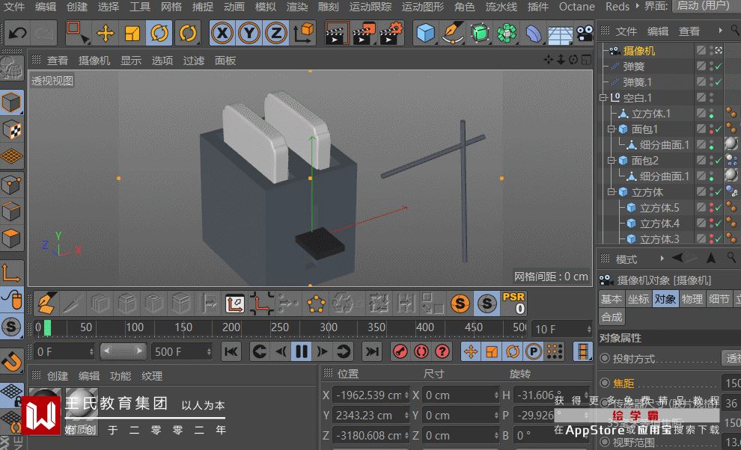The height and width of the screenshot is (450, 741).
Task: Click the Undo arrow icon
Action: [x=18, y=33]
